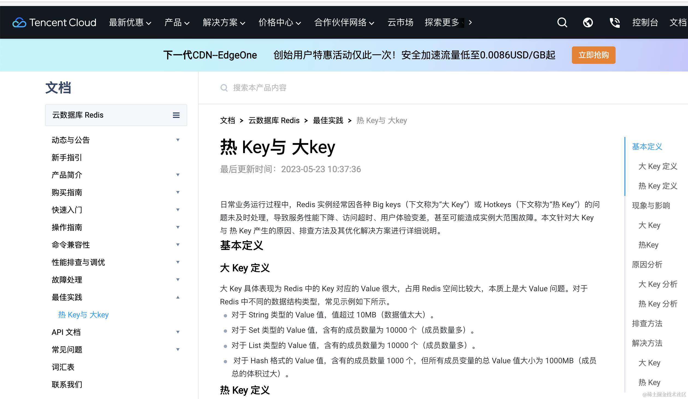Open the top navigation search icon
Viewport: 688px width, 399px height.
(562, 22)
